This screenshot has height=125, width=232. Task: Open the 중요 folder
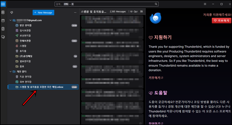[x=43, y=66]
